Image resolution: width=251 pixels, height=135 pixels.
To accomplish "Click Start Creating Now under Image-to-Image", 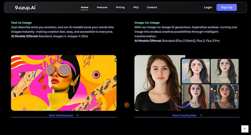I will [185, 116].
